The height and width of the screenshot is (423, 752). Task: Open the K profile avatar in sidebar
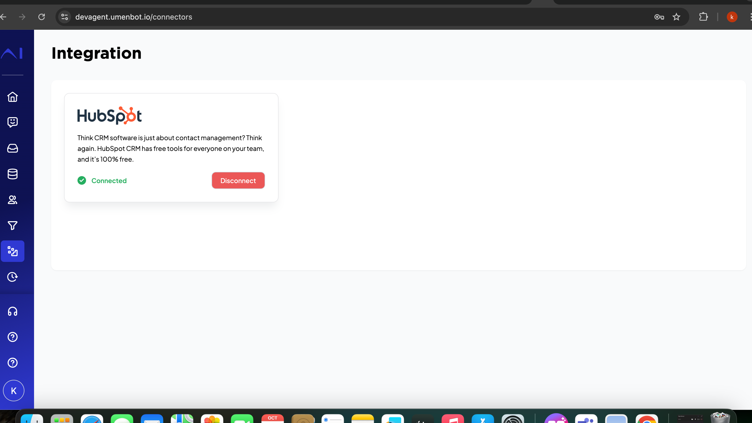pyautogui.click(x=13, y=391)
